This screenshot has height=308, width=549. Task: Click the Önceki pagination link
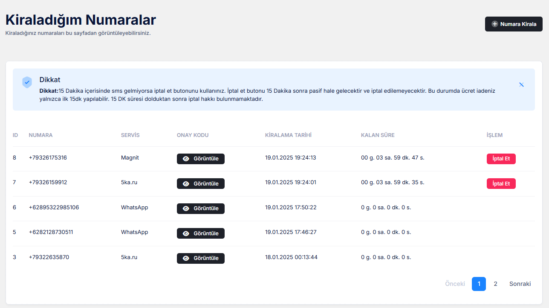click(455, 284)
